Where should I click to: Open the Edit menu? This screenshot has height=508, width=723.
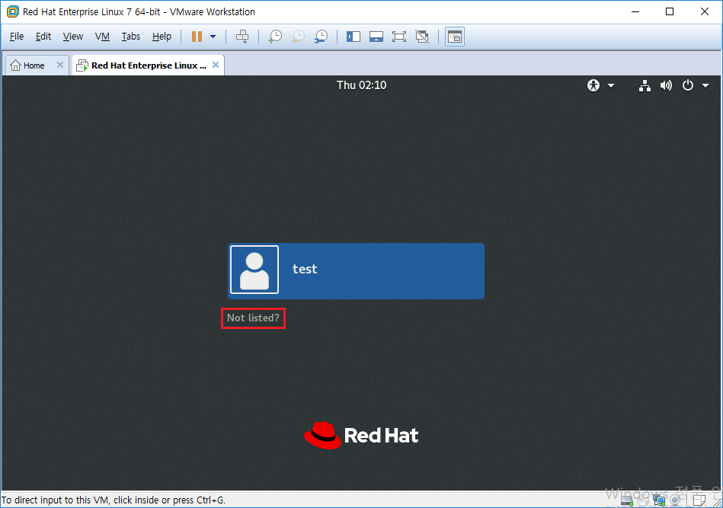pyautogui.click(x=43, y=37)
